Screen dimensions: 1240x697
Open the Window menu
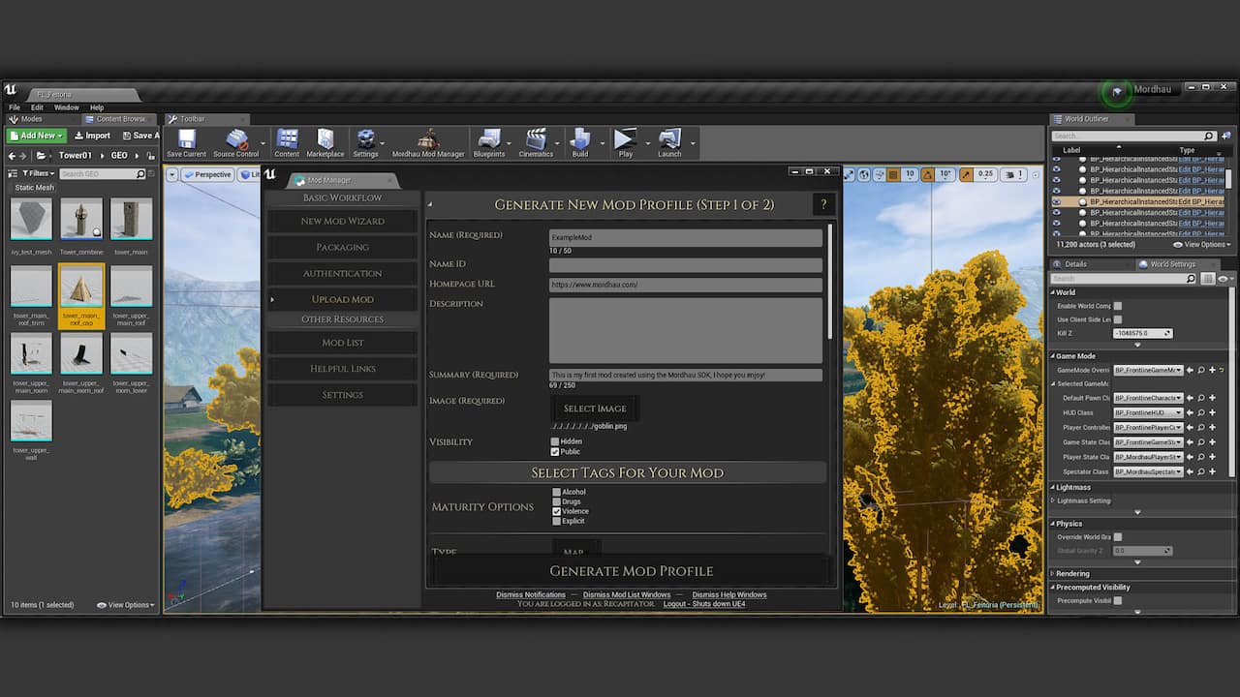pos(67,107)
